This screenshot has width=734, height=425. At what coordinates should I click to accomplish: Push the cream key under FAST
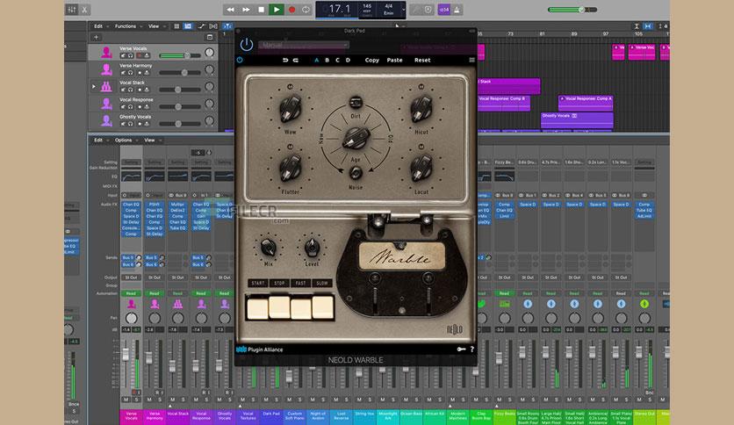301,308
